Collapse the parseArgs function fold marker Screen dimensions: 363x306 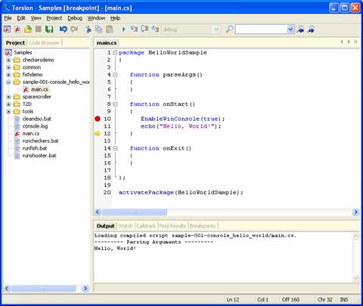pyautogui.click(x=115, y=75)
